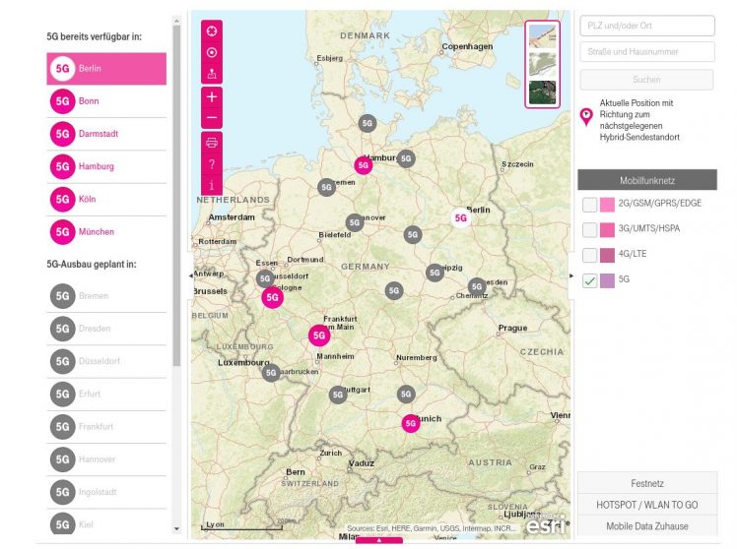The width and height of the screenshot is (737, 549).
Task: Select Hamburg in the 5G city list
Action: (97, 166)
